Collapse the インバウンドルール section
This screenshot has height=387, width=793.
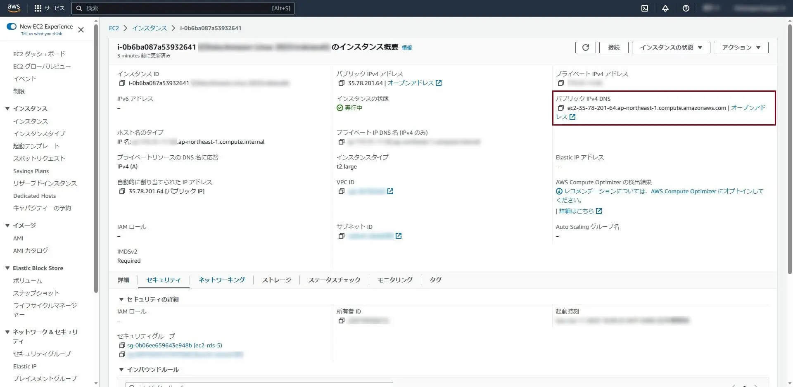(x=121, y=370)
